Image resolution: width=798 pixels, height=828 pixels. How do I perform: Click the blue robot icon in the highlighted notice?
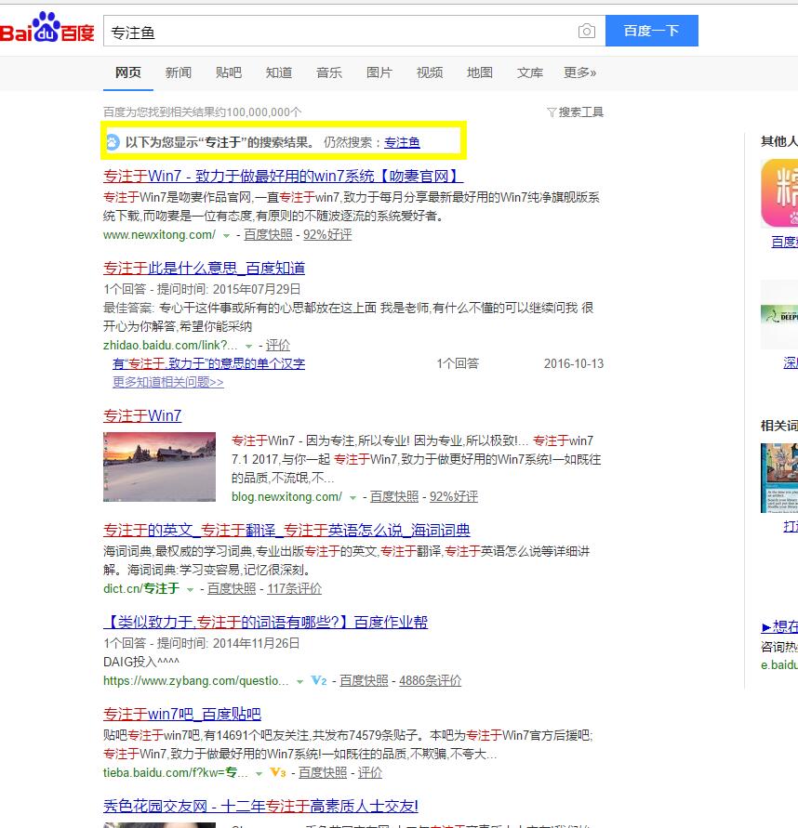(x=114, y=141)
